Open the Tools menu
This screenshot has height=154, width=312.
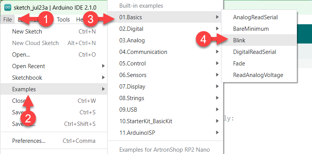click(x=63, y=20)
